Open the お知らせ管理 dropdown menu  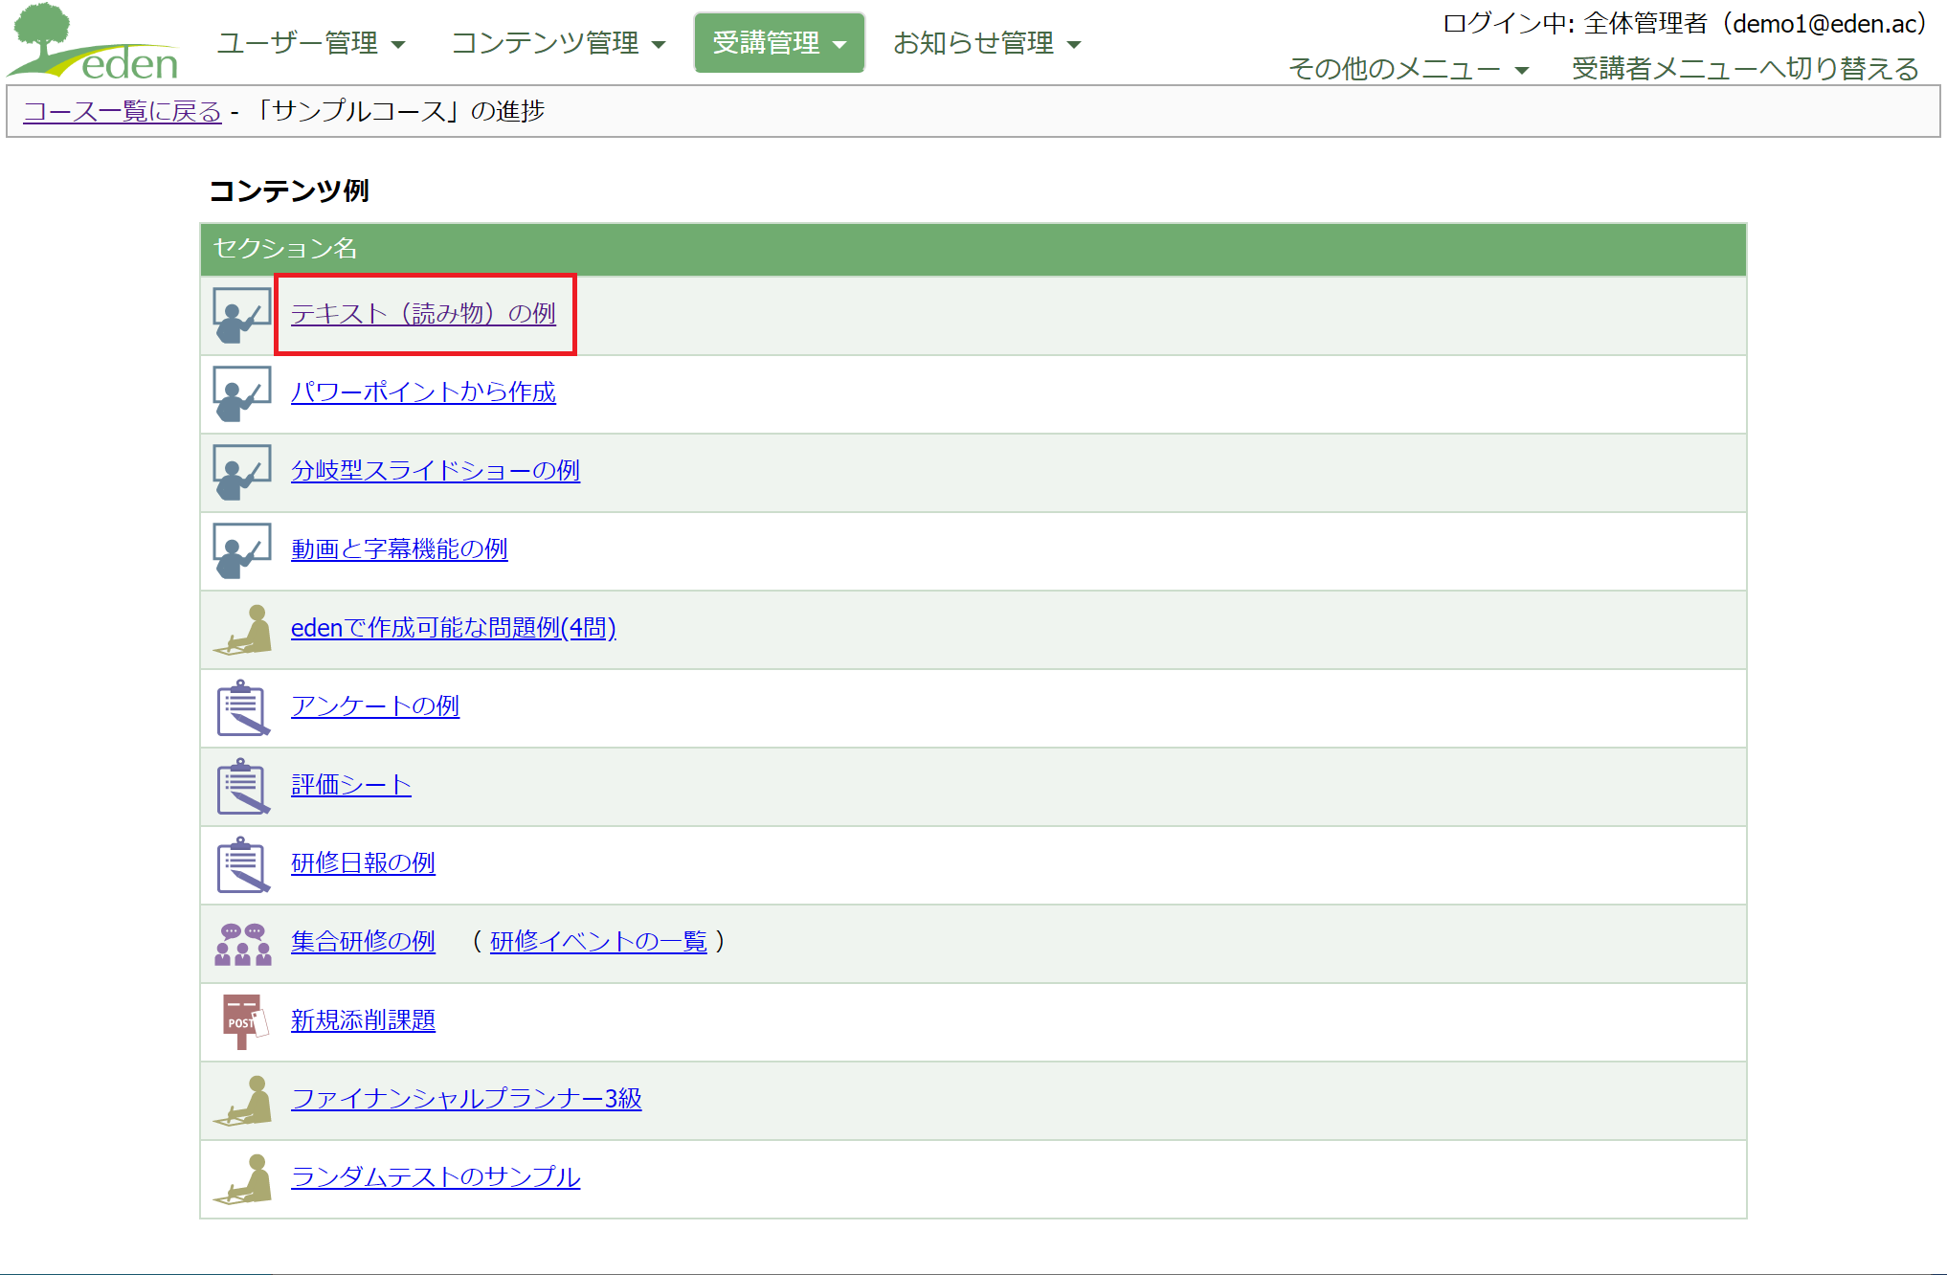986,43
